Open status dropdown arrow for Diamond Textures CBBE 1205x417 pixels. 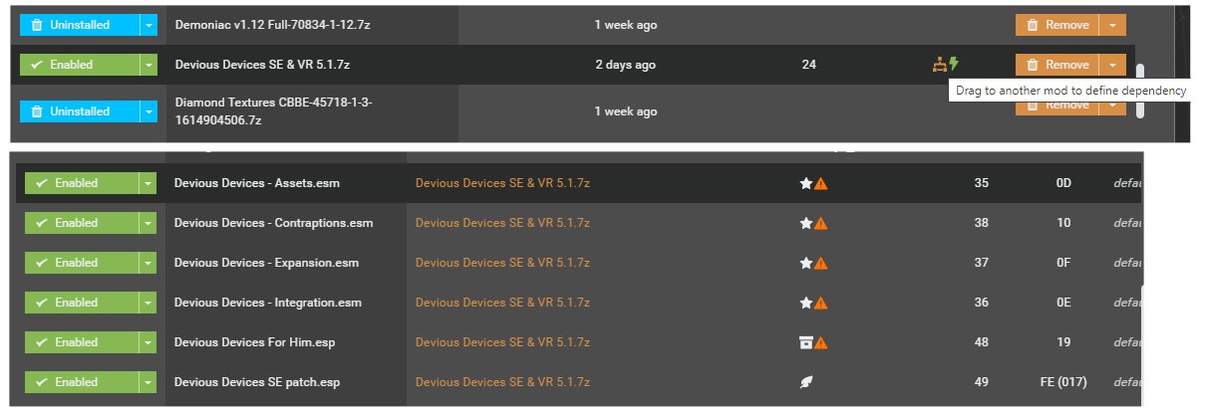pos(149,111)
